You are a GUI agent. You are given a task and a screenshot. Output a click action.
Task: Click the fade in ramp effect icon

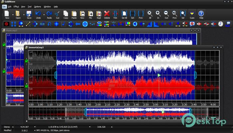149,24
